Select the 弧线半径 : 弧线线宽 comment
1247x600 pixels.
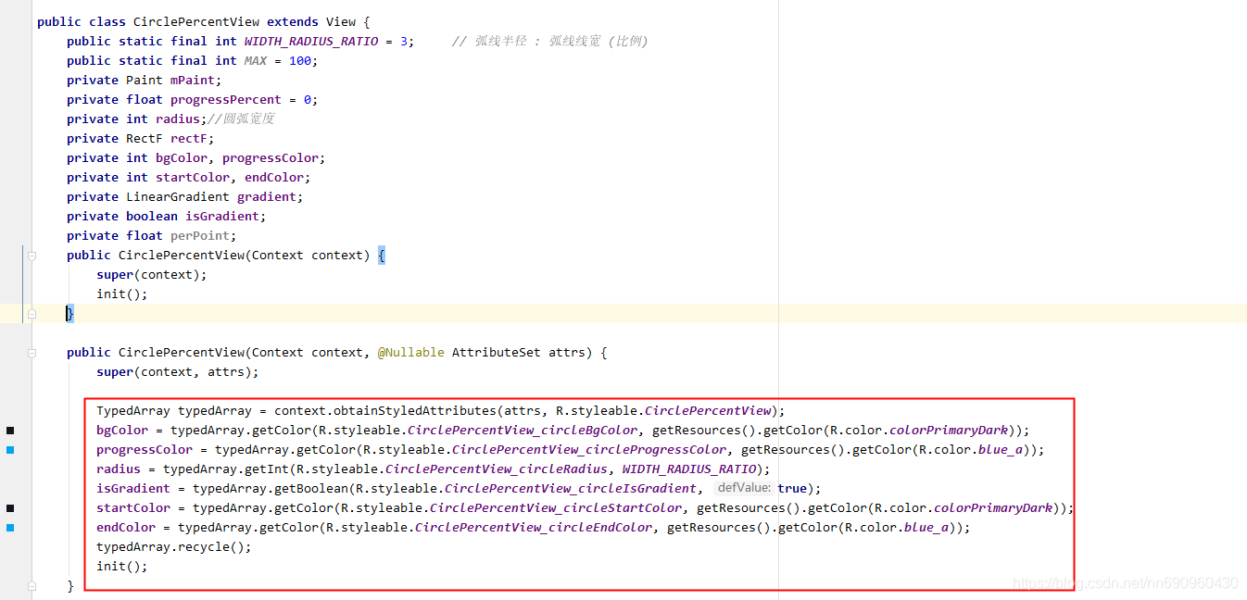[x=550, y=41]
